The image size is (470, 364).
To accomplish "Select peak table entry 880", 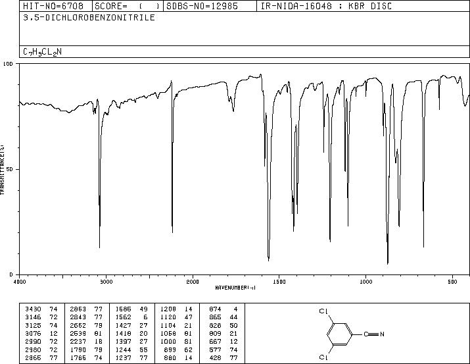I will pos(179,357).
